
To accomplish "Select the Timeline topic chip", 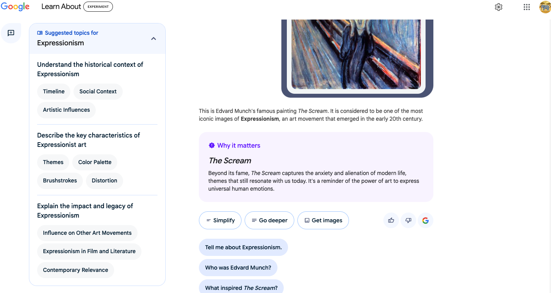I will coord(54,91).
